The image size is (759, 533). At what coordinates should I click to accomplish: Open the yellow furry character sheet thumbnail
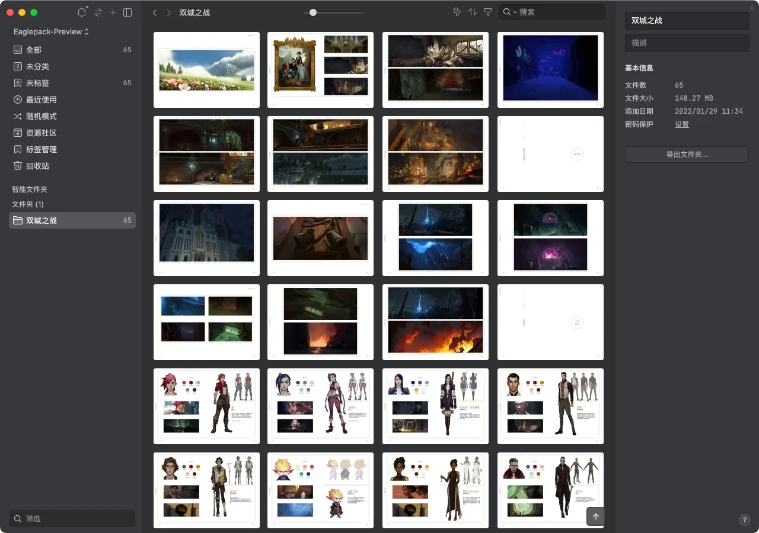point(320,490)
